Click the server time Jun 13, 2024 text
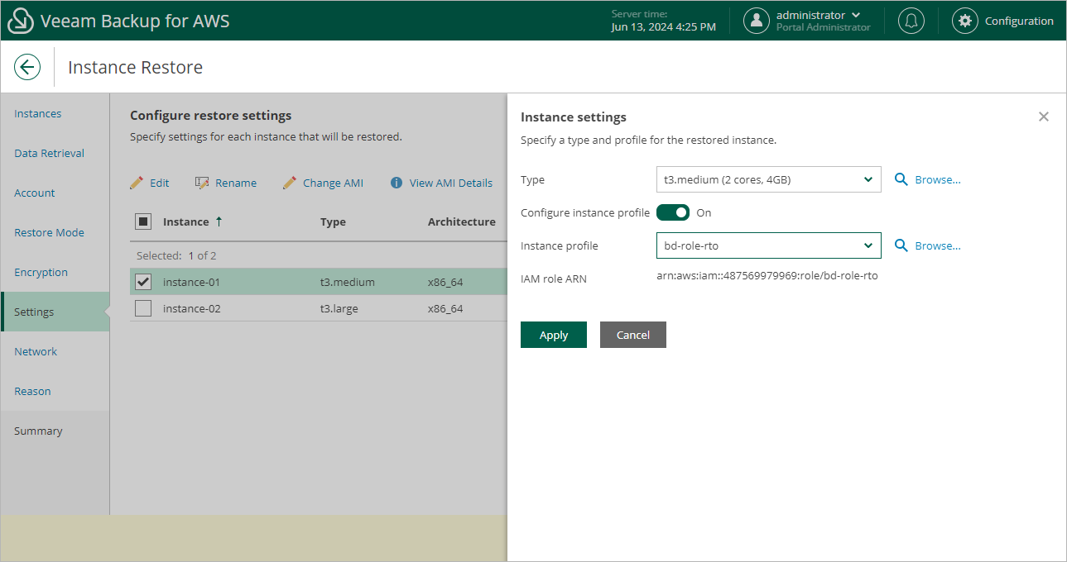Screen dimensions: 1067x562 tap(663, 26)
